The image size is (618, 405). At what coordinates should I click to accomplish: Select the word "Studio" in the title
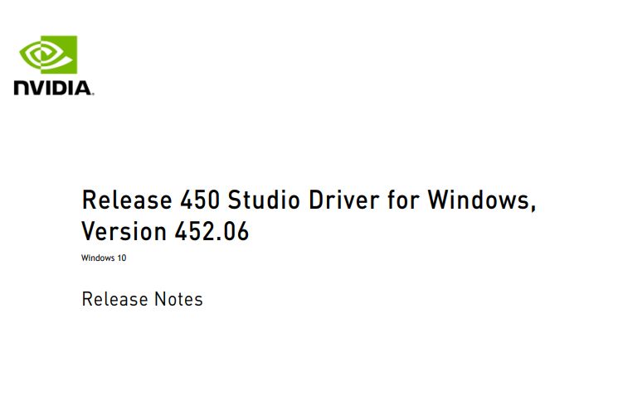point(264,200)
